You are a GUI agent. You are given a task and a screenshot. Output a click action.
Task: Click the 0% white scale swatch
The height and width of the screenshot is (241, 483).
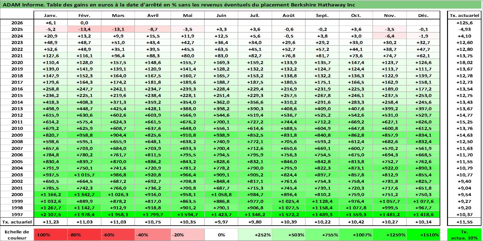pos(221,235)
